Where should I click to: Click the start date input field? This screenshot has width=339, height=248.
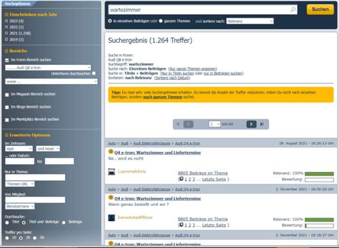(x=20, y=161)
